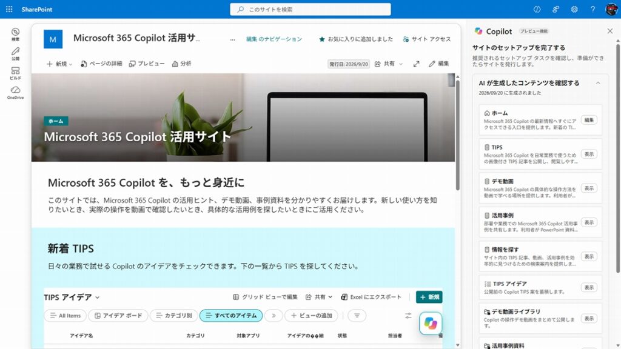Focus the site search box
Image resolution: width=621 pixels, height=349 pixels.
coord(310,10)
